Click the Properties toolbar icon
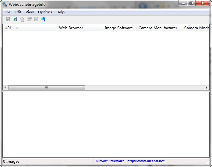 [x=29, y=19]
